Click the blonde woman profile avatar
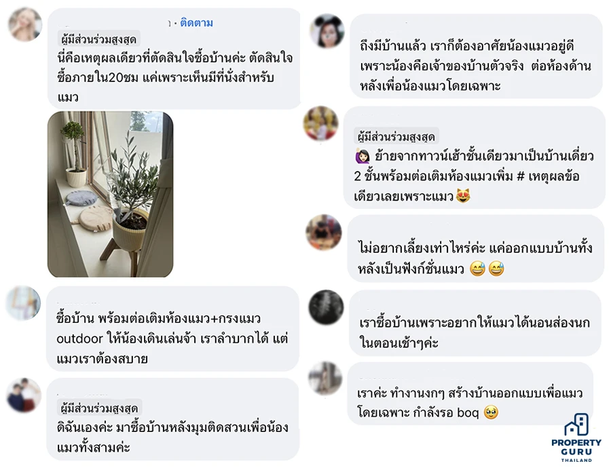The image size is (611, 470). click(x=25, y=24)
